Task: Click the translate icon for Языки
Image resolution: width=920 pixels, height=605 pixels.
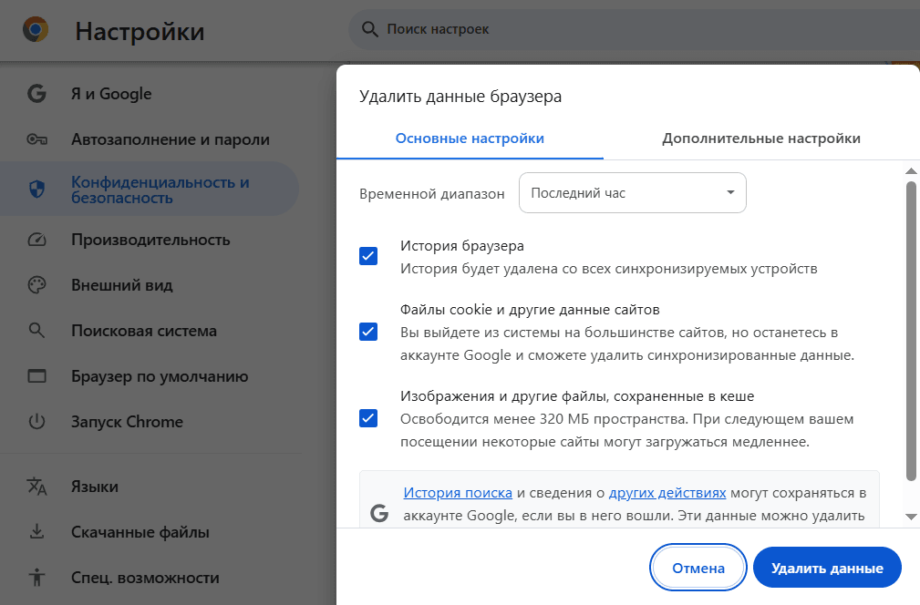Action: (36, 487)
